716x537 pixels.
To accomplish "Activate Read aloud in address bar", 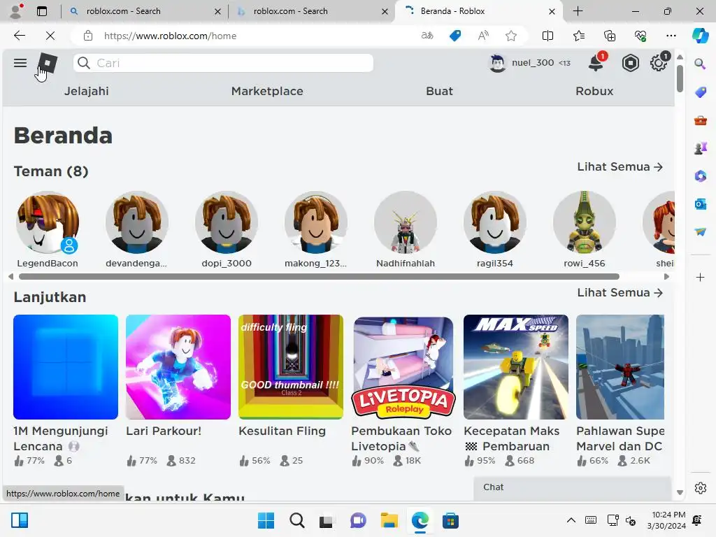I will pyautogui.click(x=483, y=36).
